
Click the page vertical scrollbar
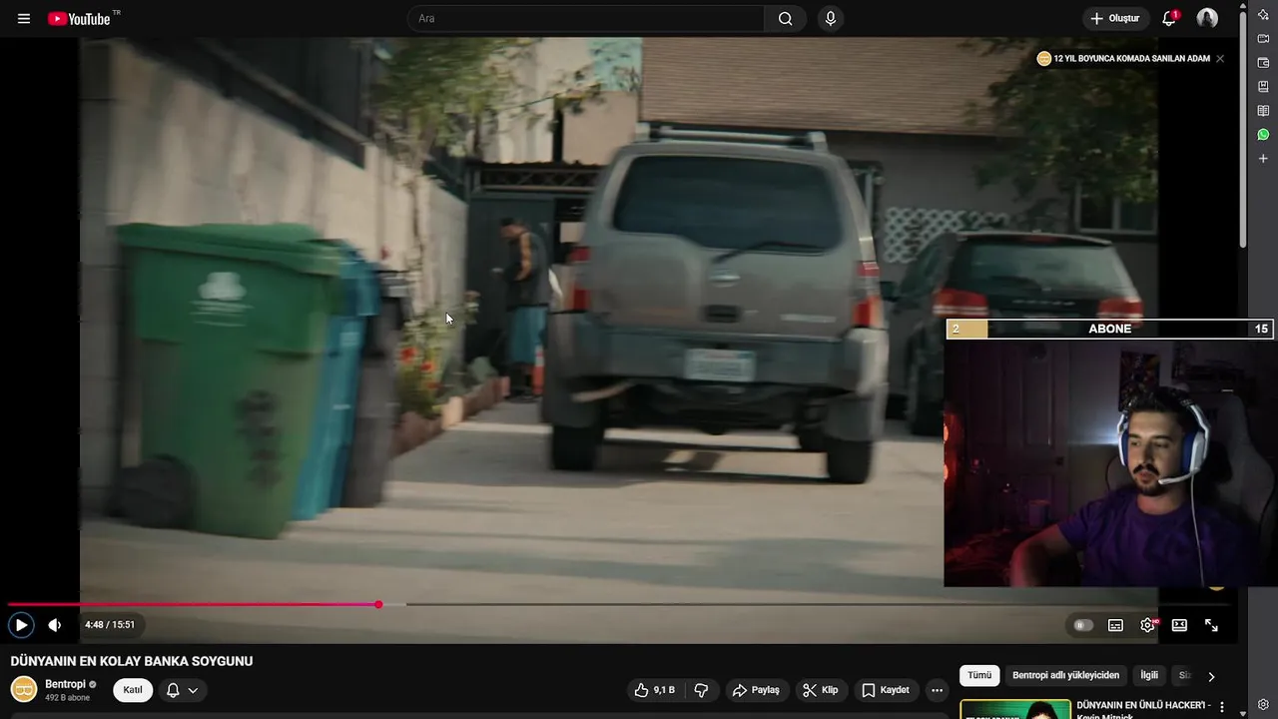tap(1243, 130)
